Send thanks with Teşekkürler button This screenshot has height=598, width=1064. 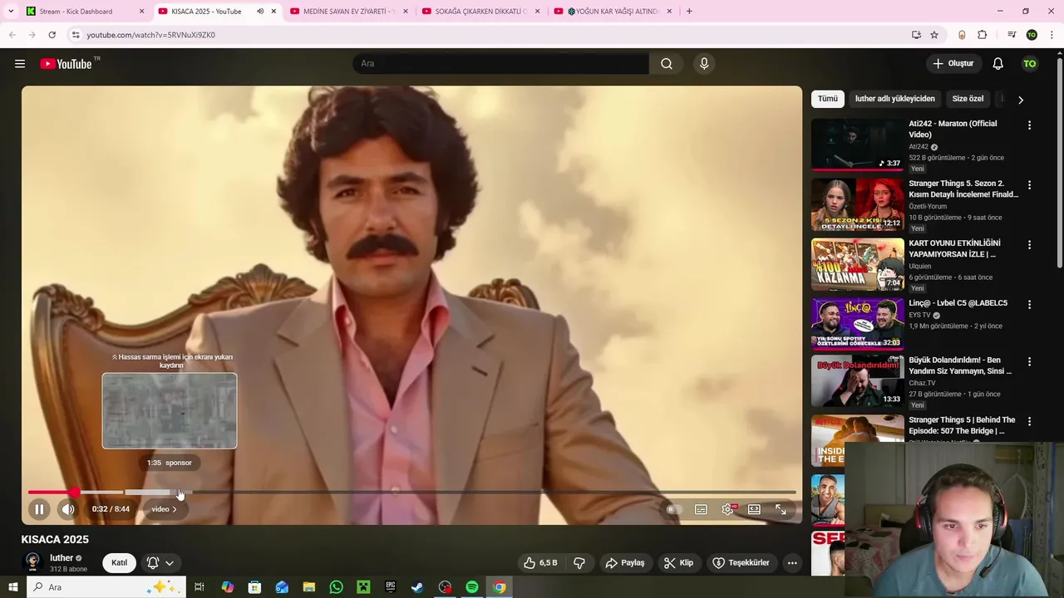(x=741, y=563)
